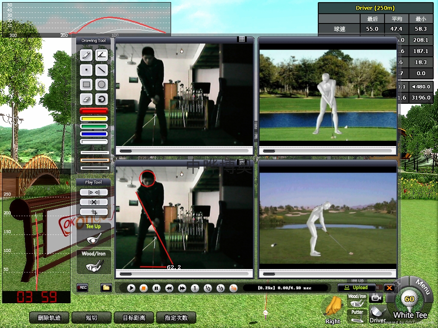The height and width of the screenshot is (328, 438).
Task: Pick the yellow drawing color
Action: point(94,119)
